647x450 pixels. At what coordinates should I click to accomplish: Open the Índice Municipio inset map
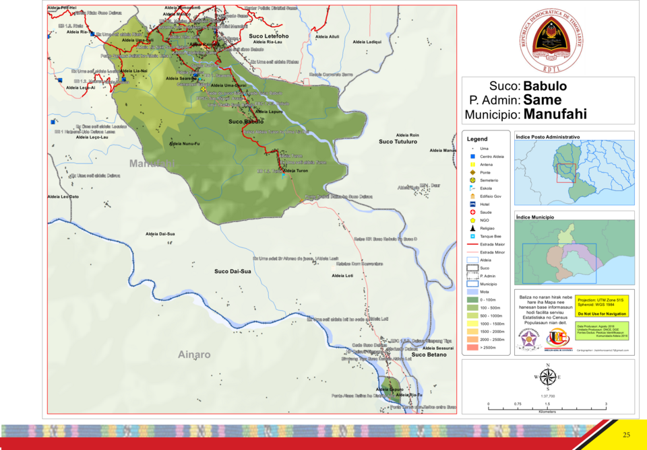pyautogui.click(x=574, y=252)
